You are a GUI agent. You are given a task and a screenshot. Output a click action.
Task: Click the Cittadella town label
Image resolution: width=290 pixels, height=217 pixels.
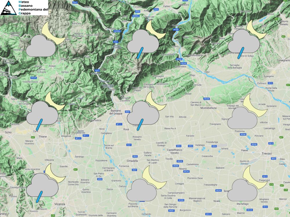coord(132,161)
